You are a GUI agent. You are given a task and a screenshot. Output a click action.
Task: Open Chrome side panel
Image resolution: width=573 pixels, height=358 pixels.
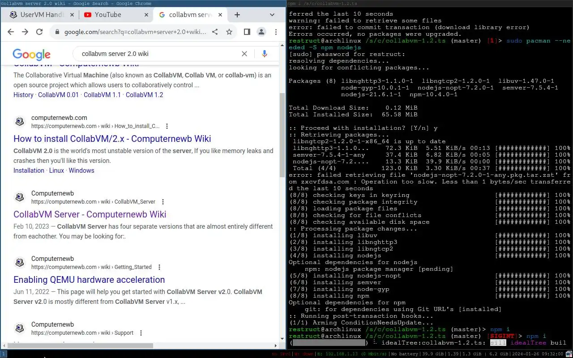(247, 32)
